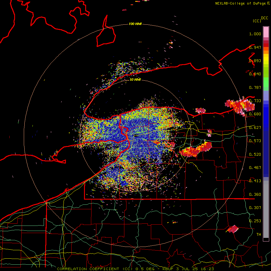Click the 0.947 scale value
The height and width of the screenshot is (271, 271).
(x=255, y=47)
